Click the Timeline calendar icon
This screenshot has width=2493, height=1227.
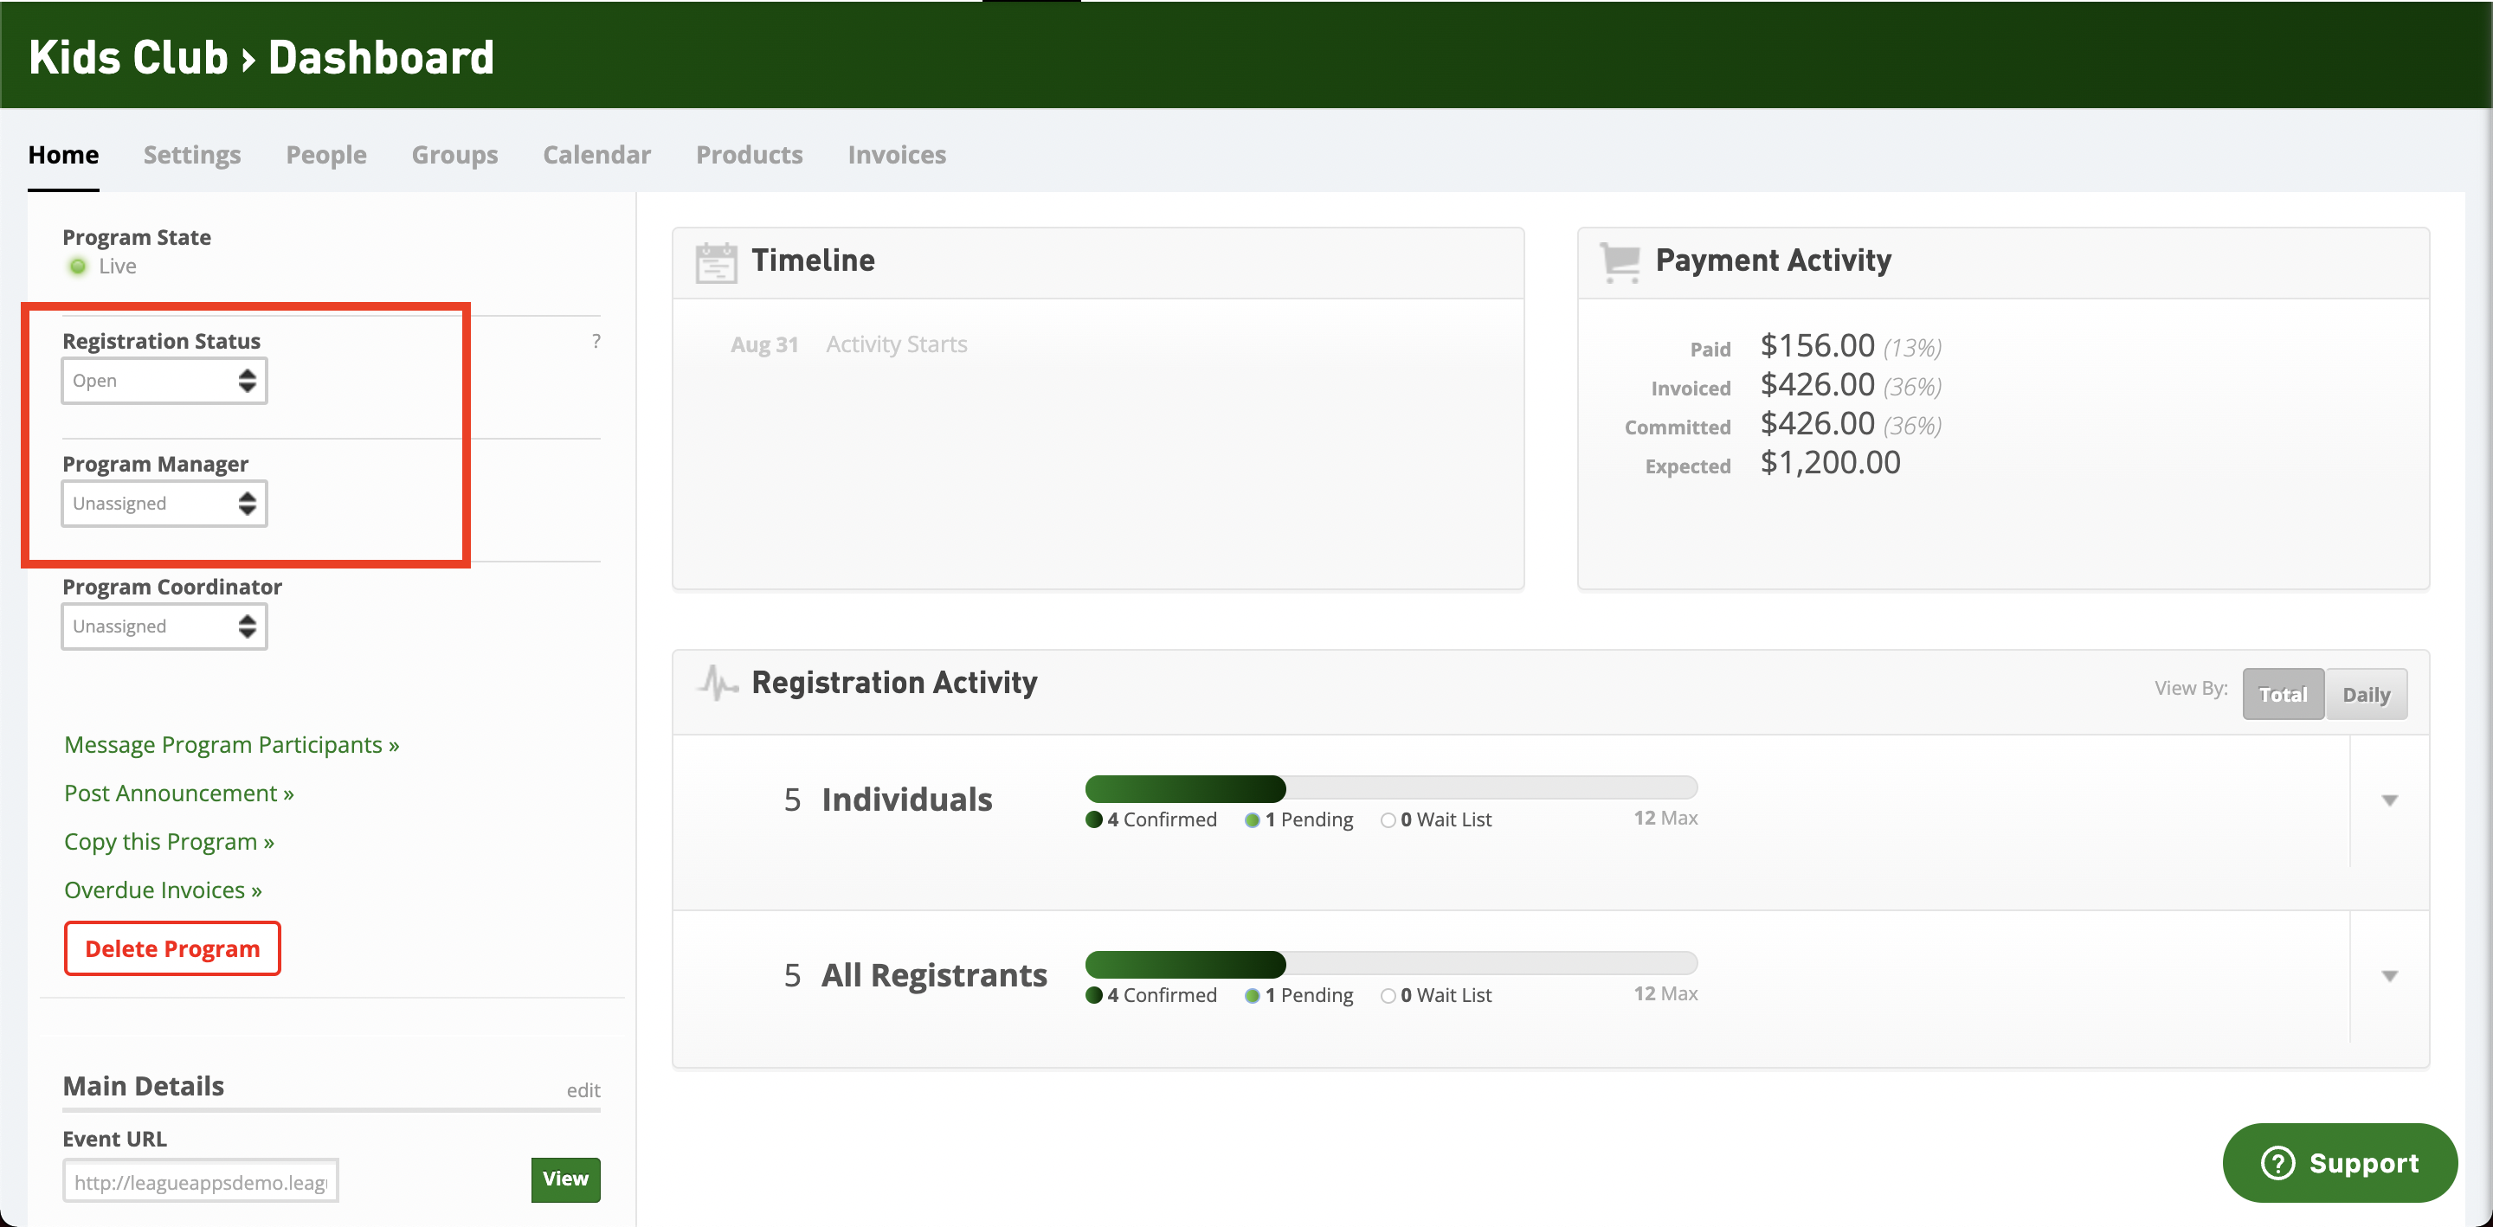click(x=715, y=262)
